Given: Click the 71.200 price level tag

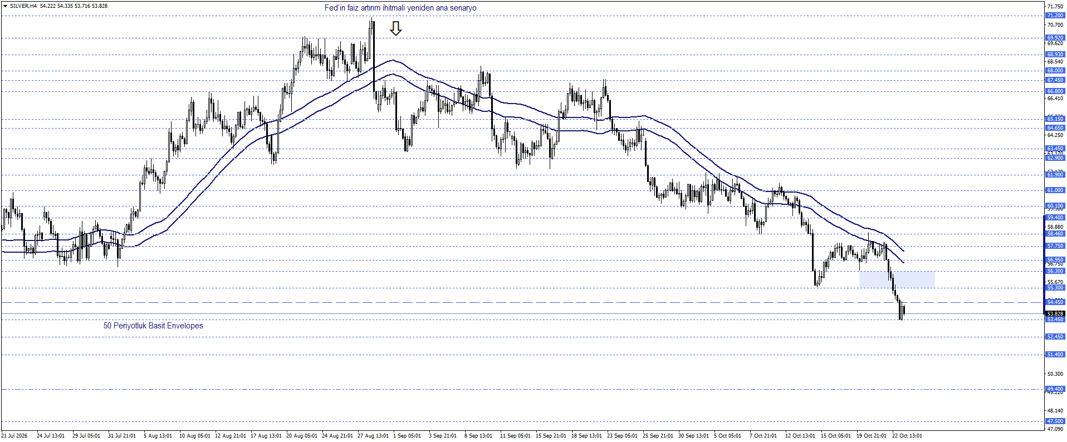Looking at the screenshot, I should (x=1055, y=16).
